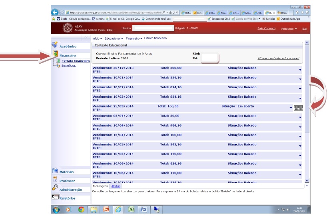
Task: Open Internet Explorer from the taskbar
Action: (x=119, y=210)
